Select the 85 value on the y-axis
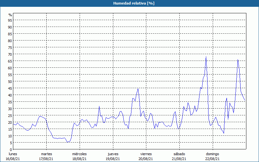 pos(10,34)
